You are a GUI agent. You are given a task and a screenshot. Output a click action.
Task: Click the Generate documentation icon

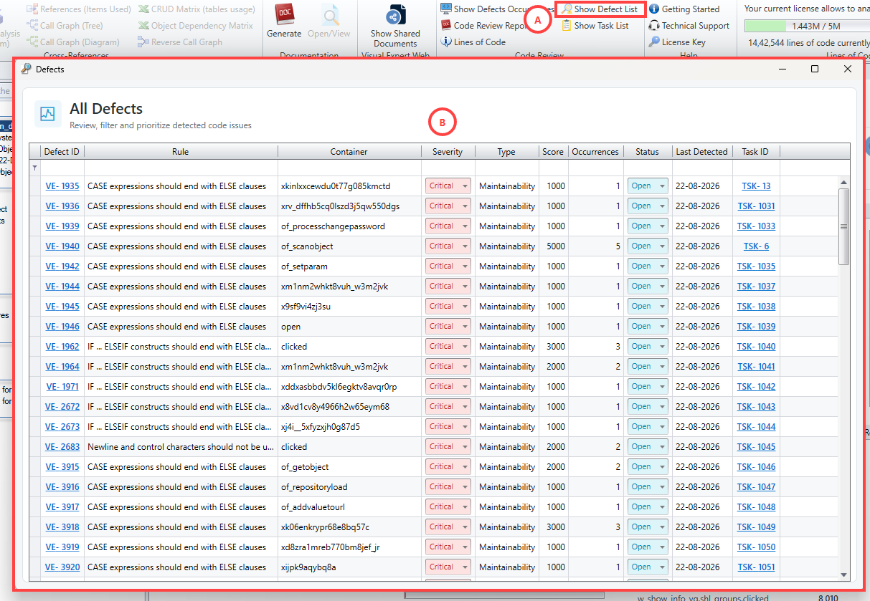coord(284,14)
